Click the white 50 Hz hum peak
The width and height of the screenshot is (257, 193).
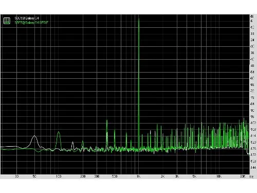[x=34, y=136]
